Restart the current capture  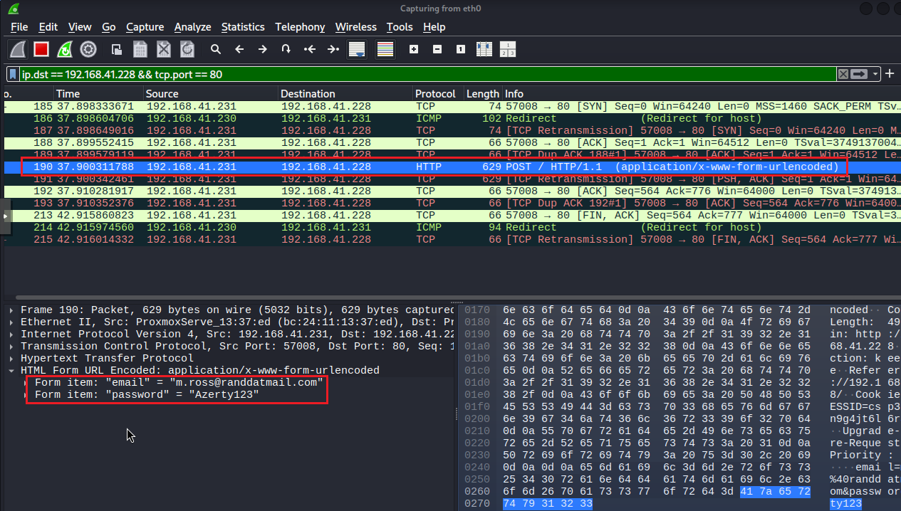[64, 49]
